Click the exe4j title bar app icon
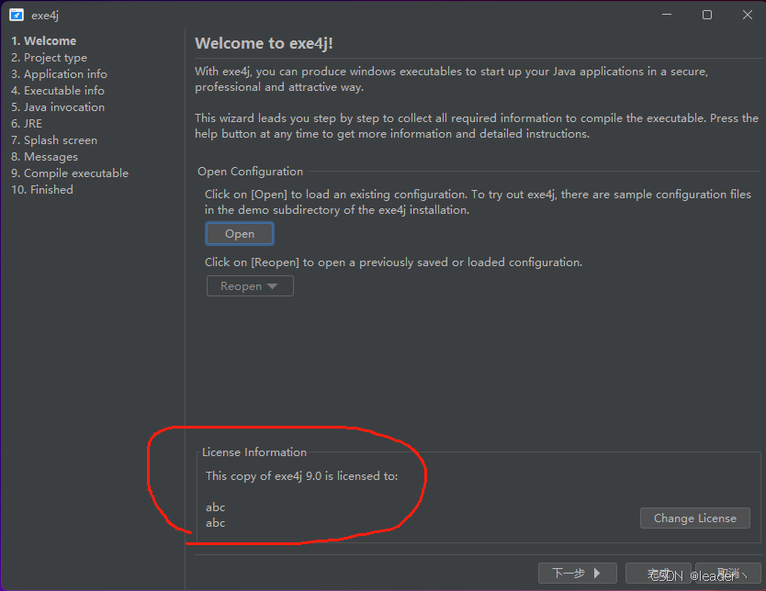This screenshot has height=591, width=766. click(x=17, y=15)
